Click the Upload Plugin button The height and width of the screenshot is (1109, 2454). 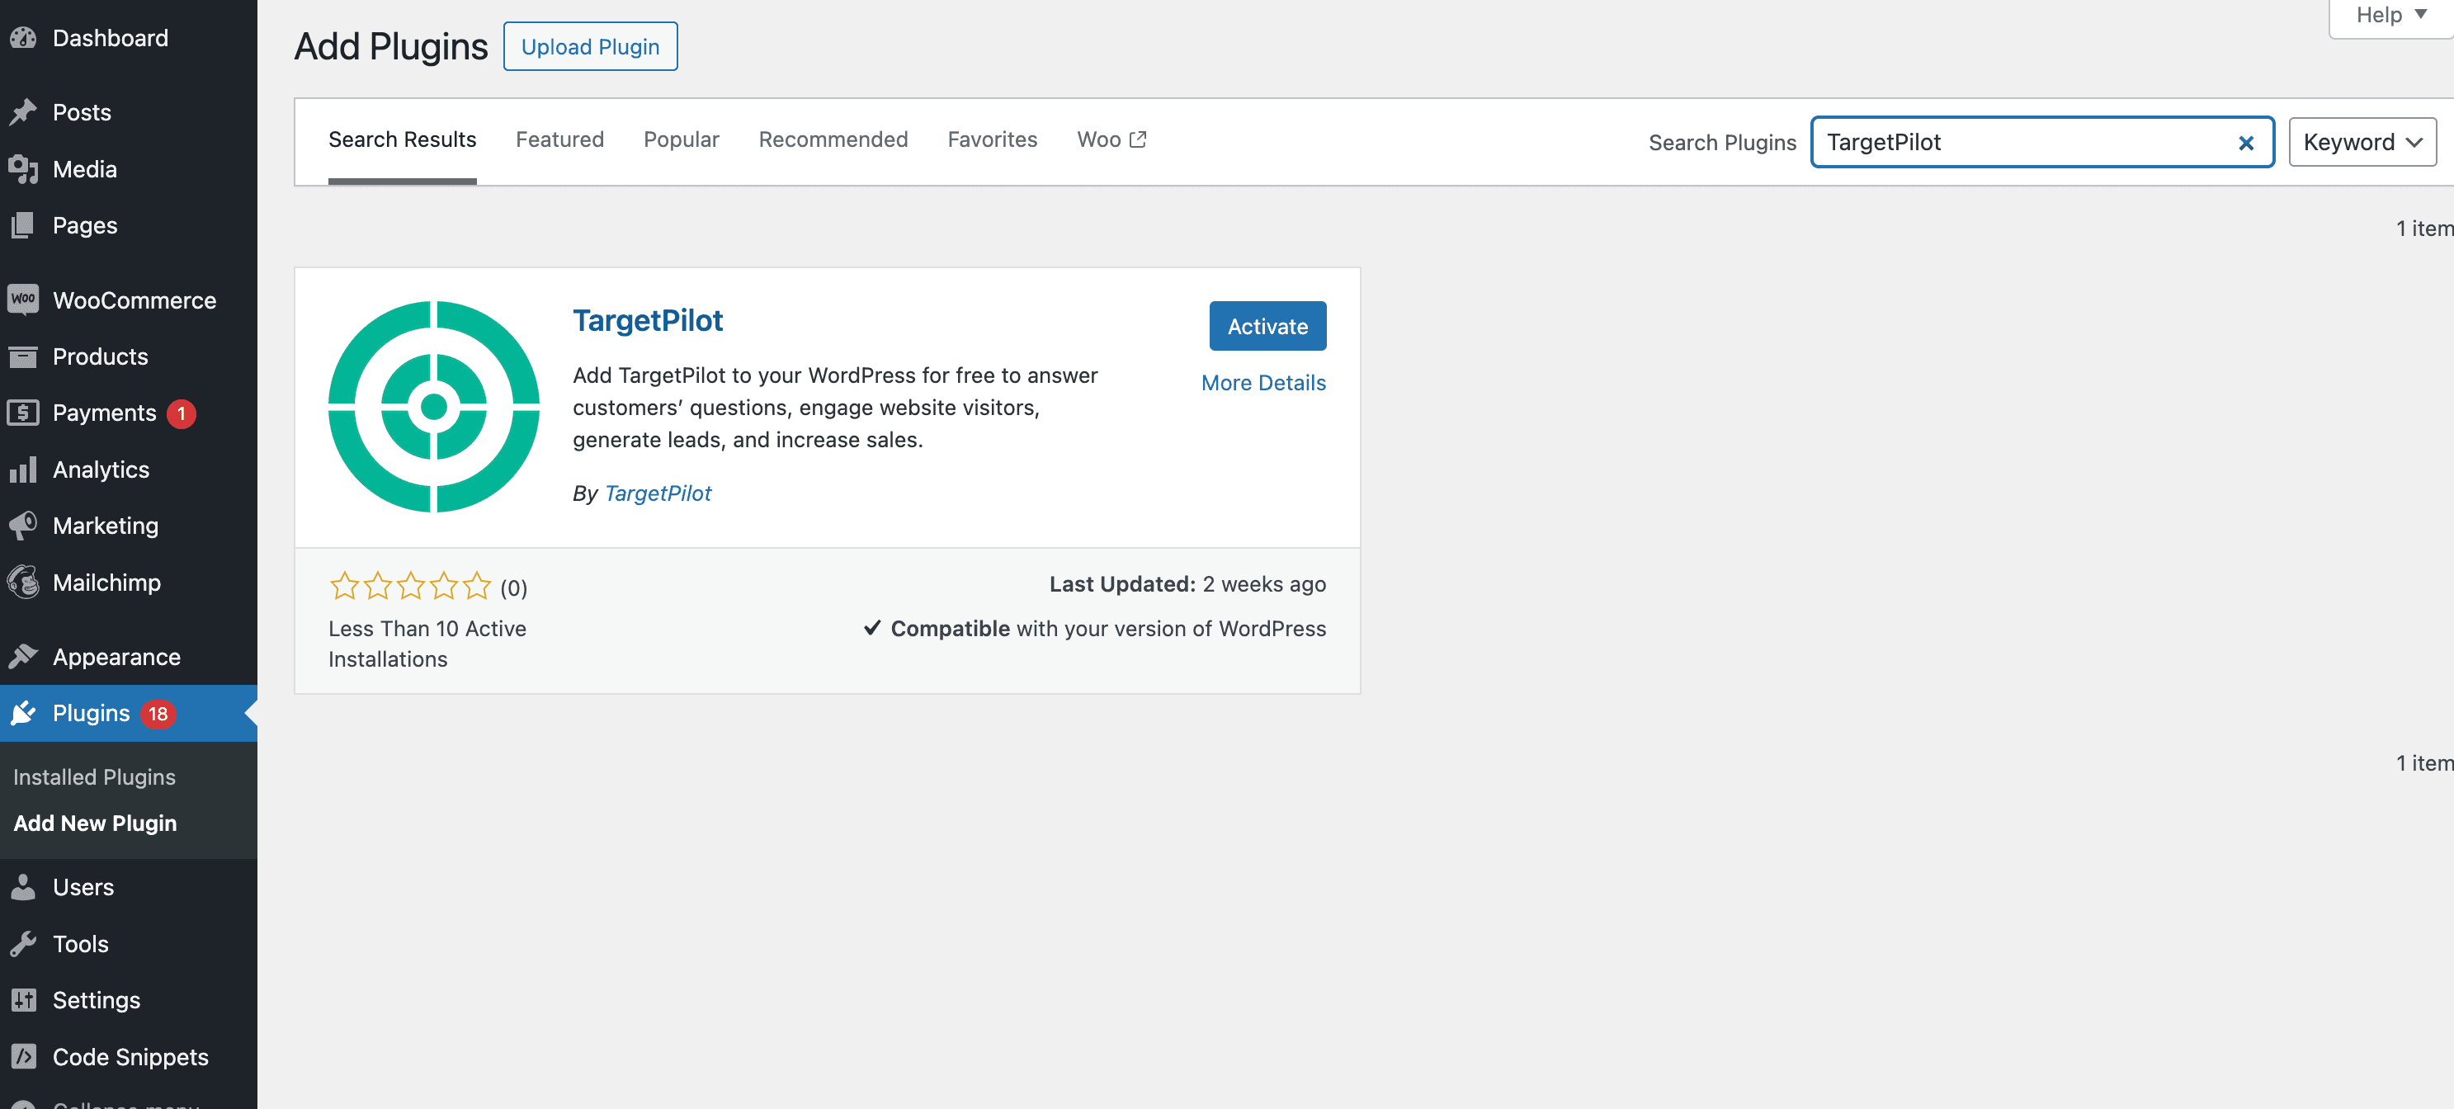[x=590, y=47]
